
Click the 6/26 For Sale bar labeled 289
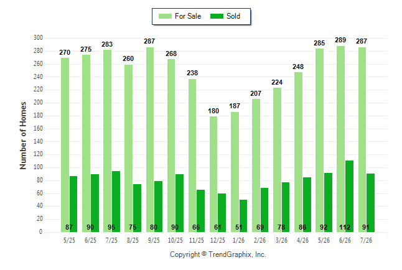pyautogui.click(x=341, y=139)
